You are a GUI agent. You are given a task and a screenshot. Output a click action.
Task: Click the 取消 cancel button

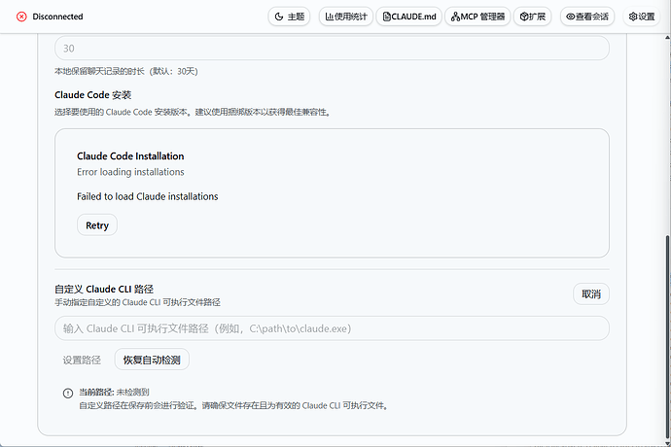[x=591, y=293]
